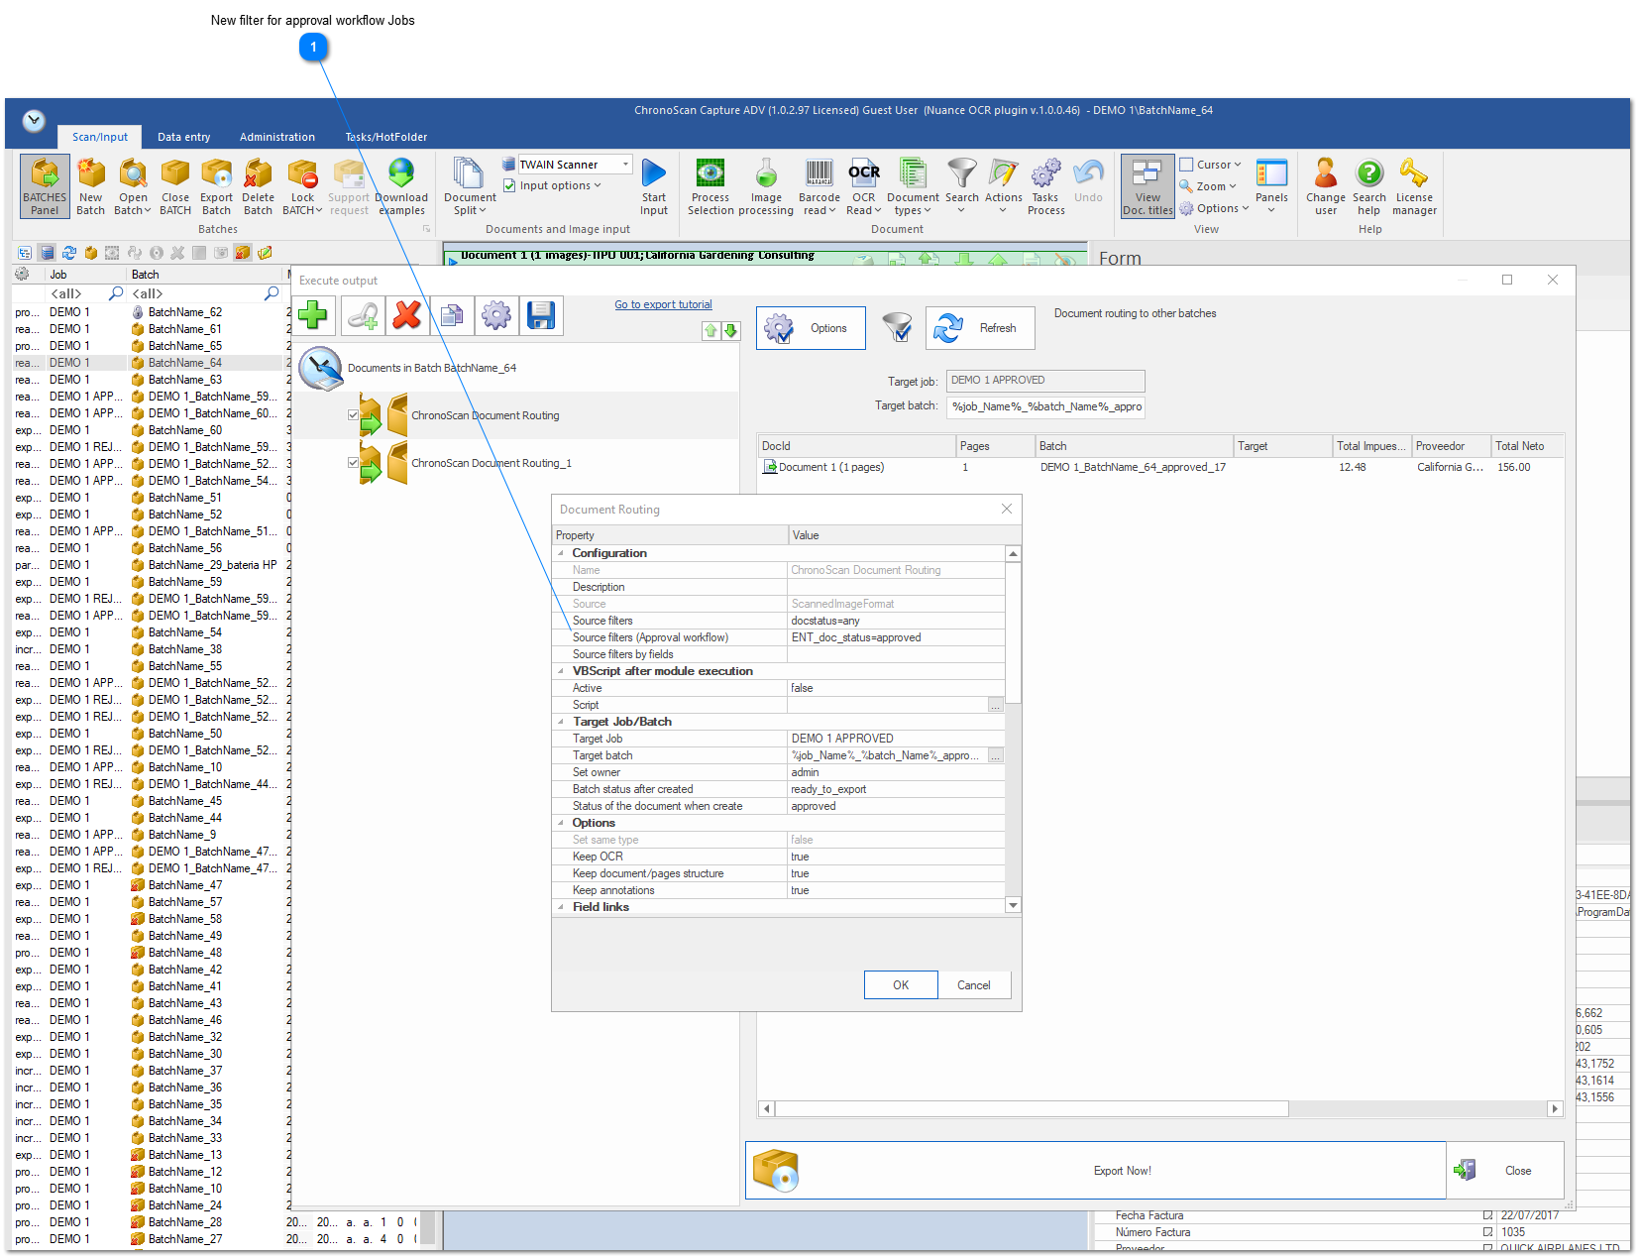This screenshot has height=1259, width=1639.
Task: Uncheck the ChronoScan Document Routing checkbox
Action: pyautogui.click(x=354, y=415)
